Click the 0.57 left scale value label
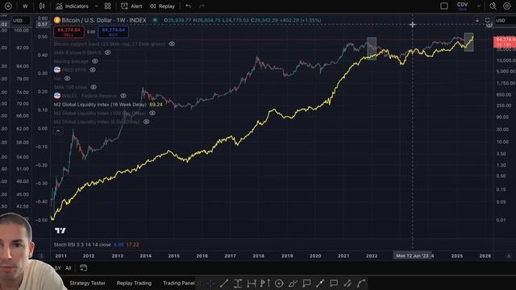Viewport: 516px width, 290px height. tap(43, 24)
